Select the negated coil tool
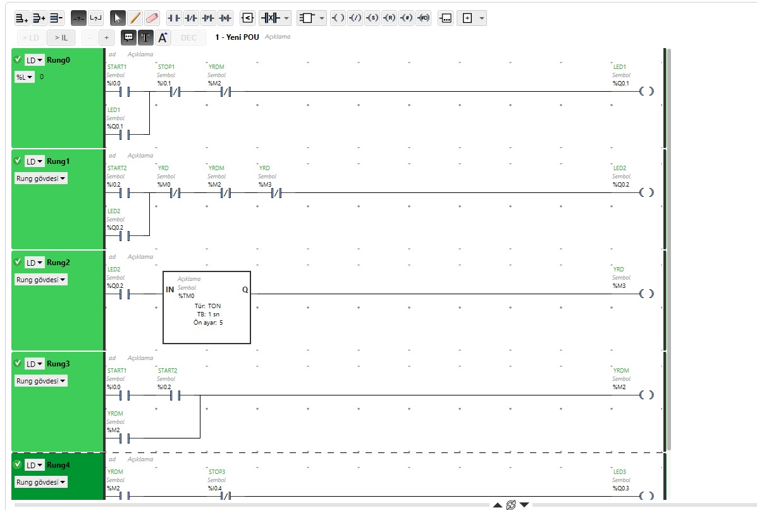757x510 pixels. coord(355,18)
